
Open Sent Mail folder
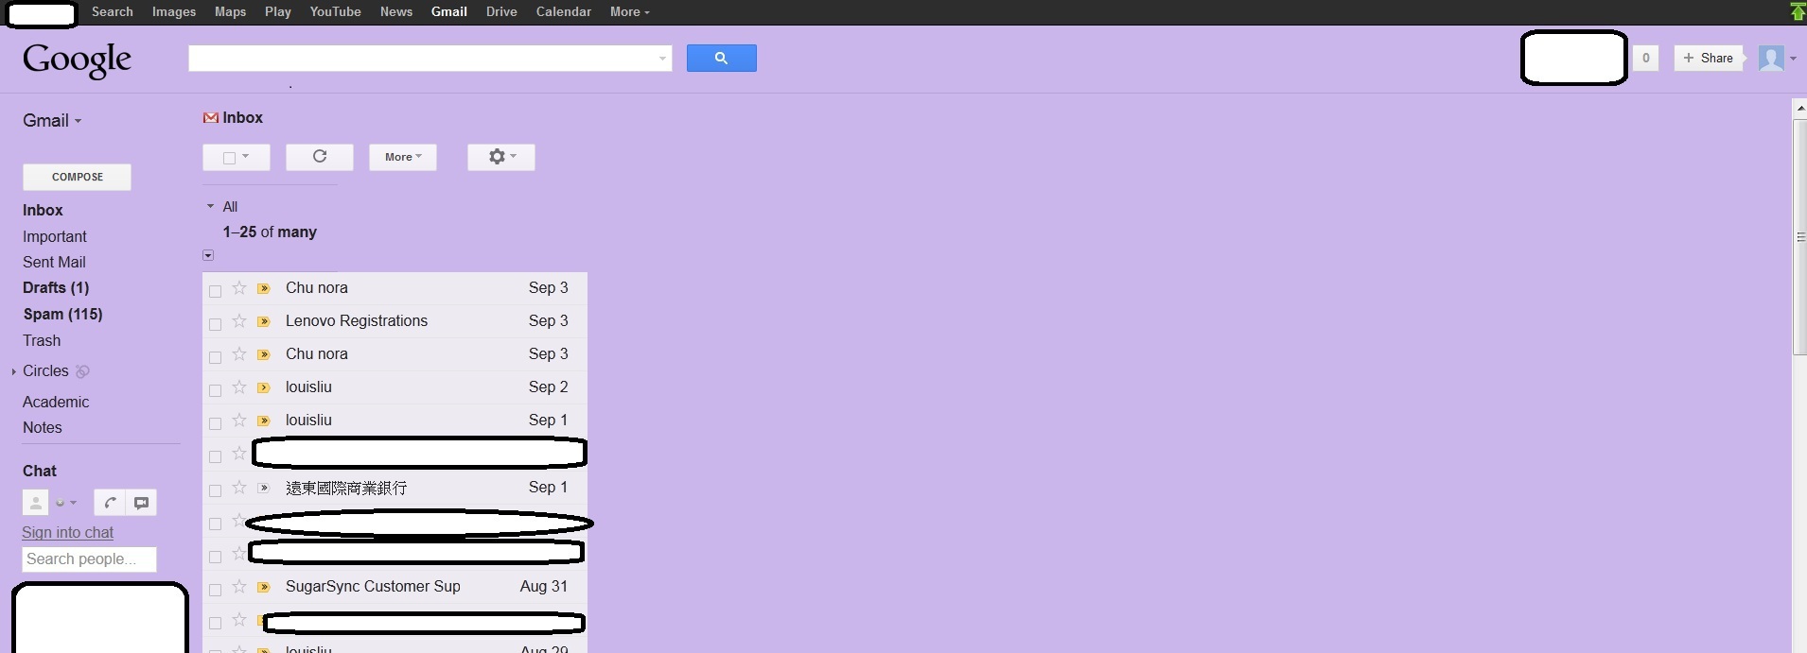[54, 263]
